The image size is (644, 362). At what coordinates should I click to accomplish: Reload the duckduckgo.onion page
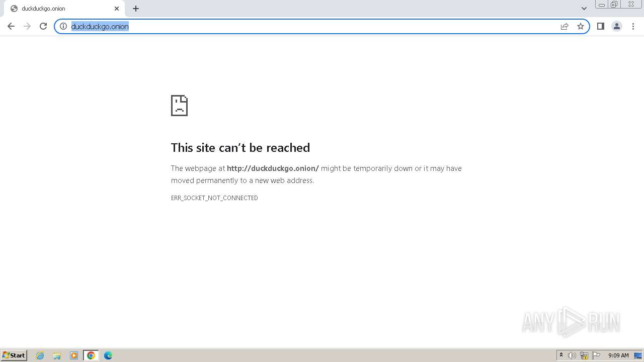coord(43,26)
